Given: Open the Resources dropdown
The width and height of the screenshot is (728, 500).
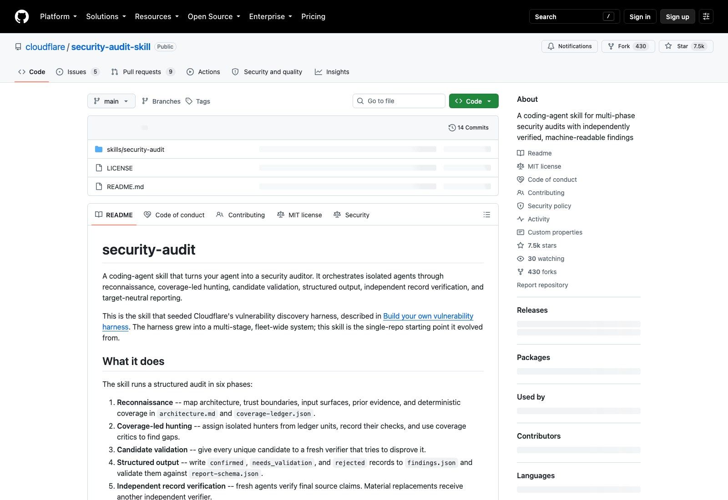Looking at the screenshot, I should pos(157,16).
